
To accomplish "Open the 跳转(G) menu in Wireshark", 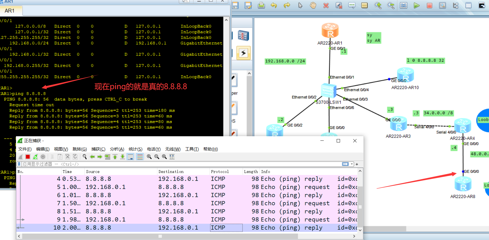I will tap(80, 149).
